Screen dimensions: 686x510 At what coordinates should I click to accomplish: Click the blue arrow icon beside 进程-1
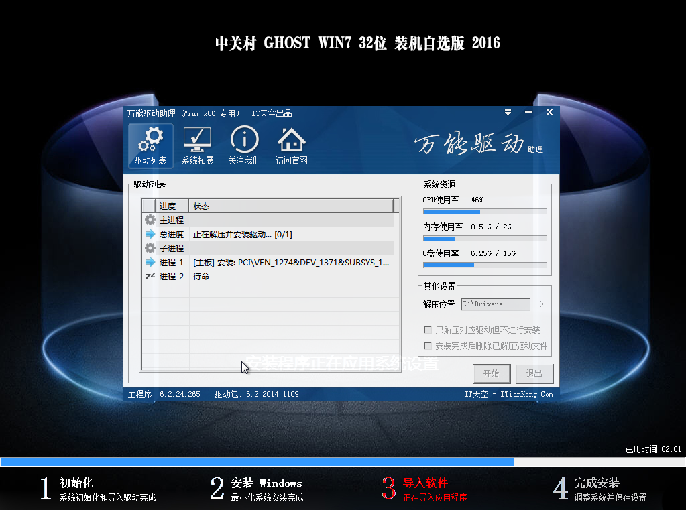[x=150, y=262]
